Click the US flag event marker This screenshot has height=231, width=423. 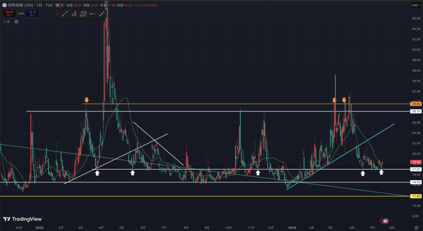pos(385,221)
